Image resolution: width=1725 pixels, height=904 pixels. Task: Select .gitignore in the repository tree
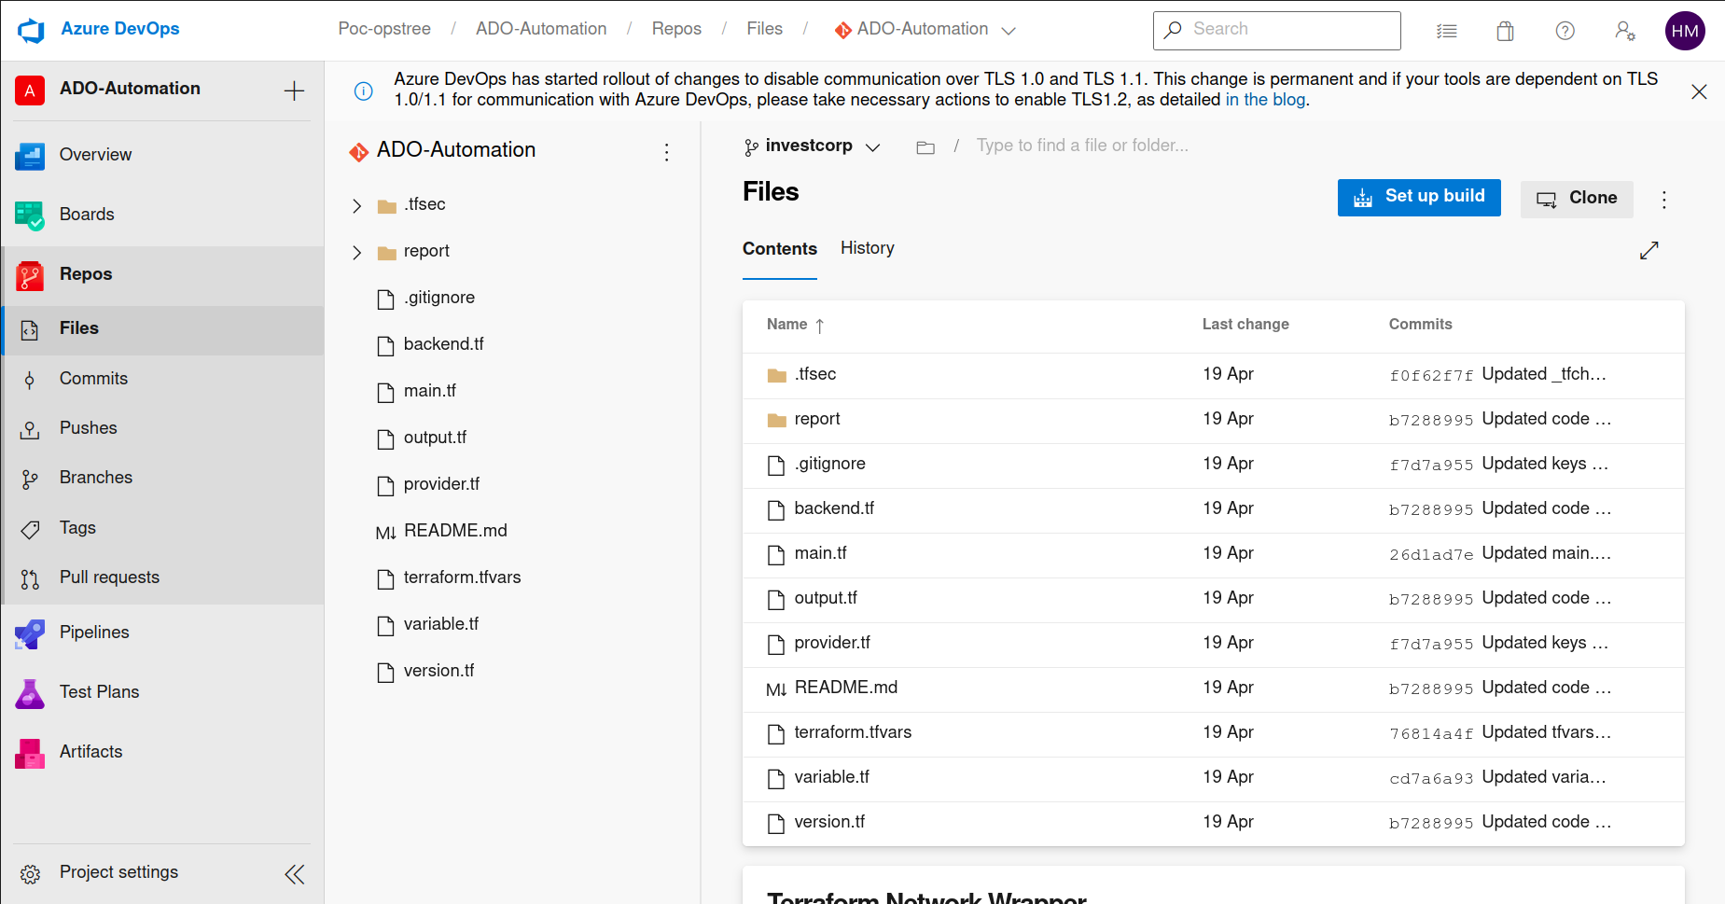[x=438, y=299]
